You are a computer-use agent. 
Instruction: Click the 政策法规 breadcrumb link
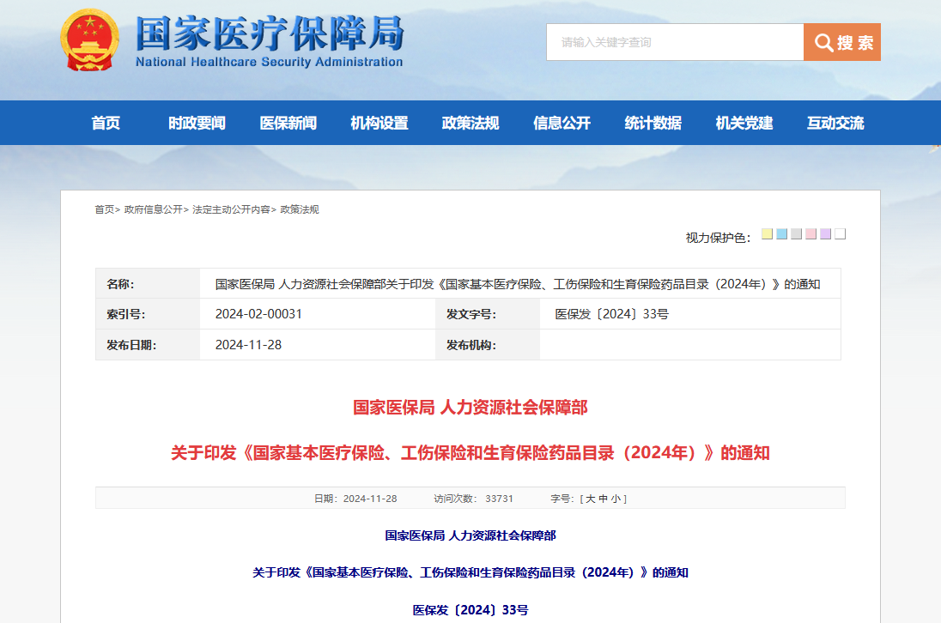point(300,209)
